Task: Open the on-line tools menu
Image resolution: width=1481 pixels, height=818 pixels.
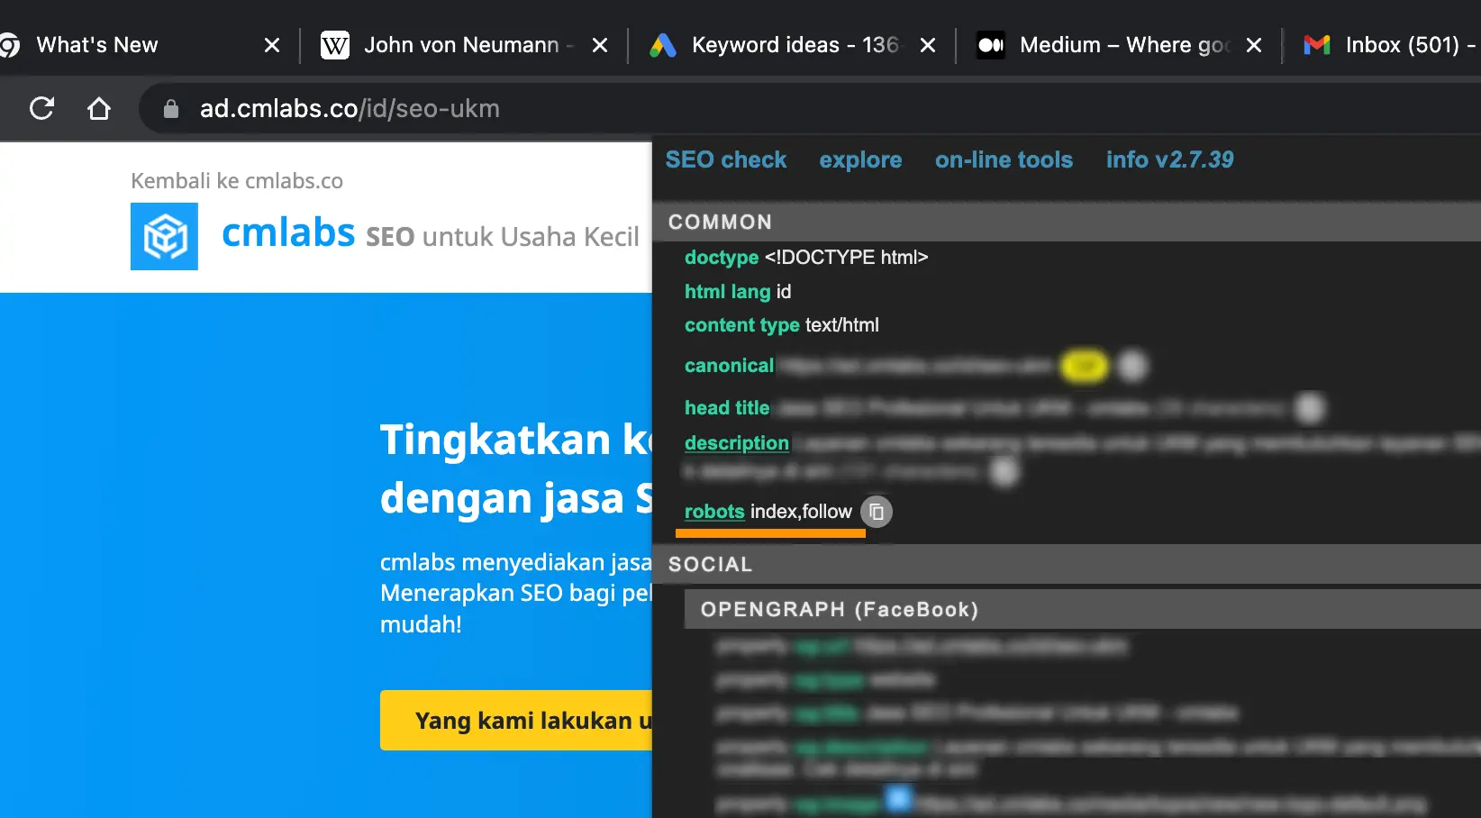Action: (x=1004, y=159)
